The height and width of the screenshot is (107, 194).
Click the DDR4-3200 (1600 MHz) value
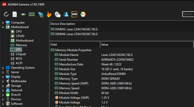tap(116, 88)
